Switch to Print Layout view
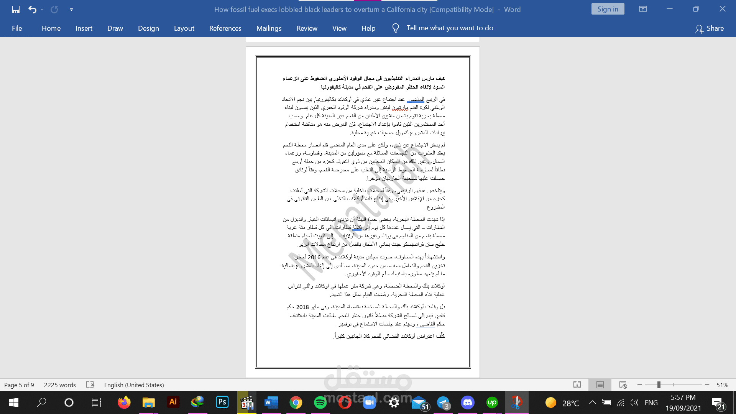The image size is (736, 414). click(600, 385)
